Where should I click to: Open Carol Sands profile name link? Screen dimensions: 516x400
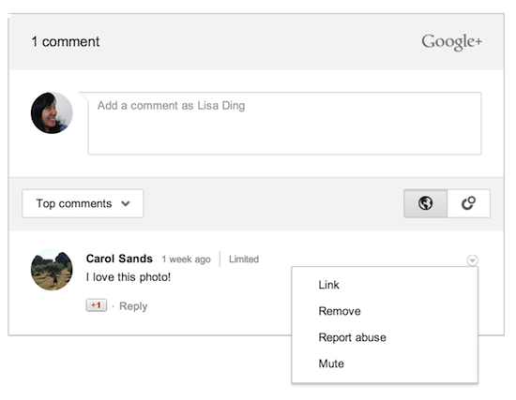coord(119,259)
